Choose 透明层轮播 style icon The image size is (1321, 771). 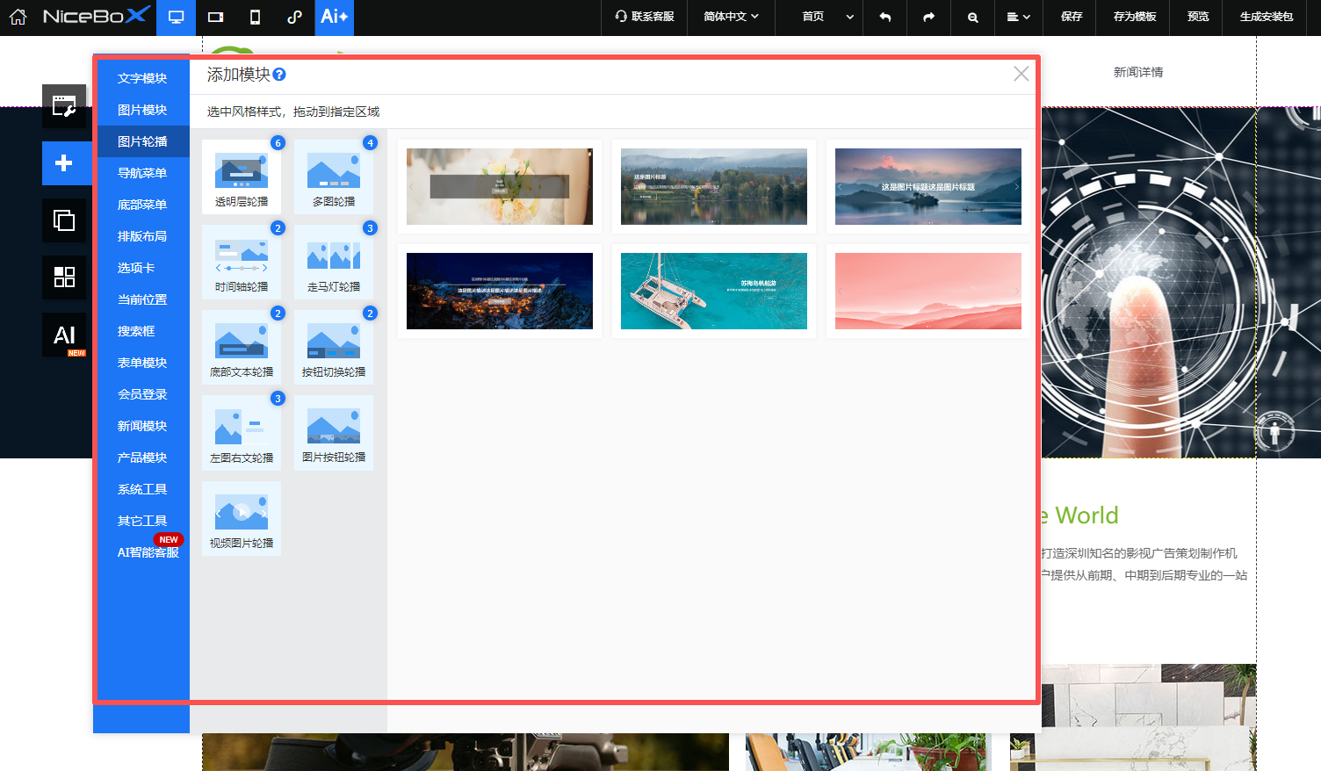(x=242, y=177)
